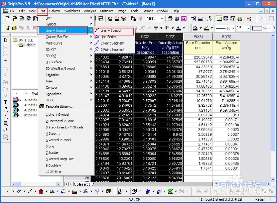This screenshot has height=203, width=277.
Task: Expand the scatter plot type dropdown arrow
Action: tap(24, 191)
